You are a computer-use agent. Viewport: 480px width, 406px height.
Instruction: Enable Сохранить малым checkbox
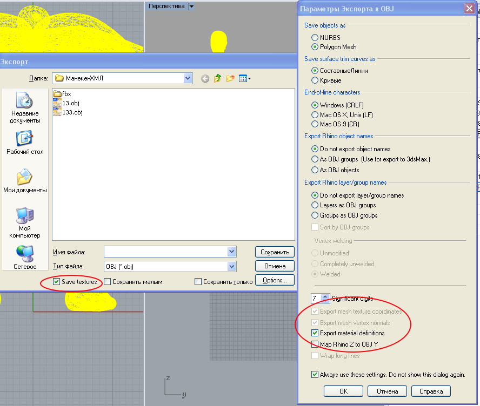tap(107, 282)
